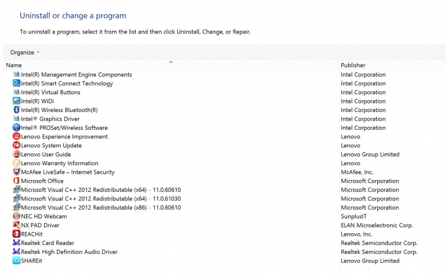Viewport: 446px width, 279px height.
Task: Select the Intel PROSet/Wireless Software entry
Action: pyautogui.click(x=64, y=127)
